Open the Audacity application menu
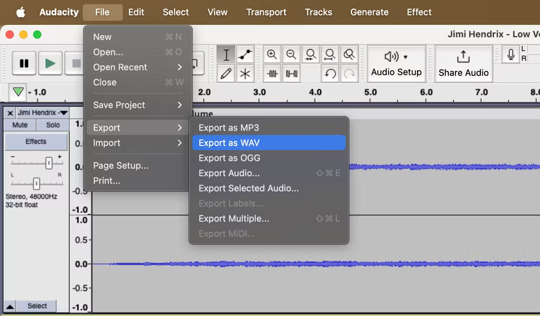This screenshot has height=316, width=540. pos(59,12)
